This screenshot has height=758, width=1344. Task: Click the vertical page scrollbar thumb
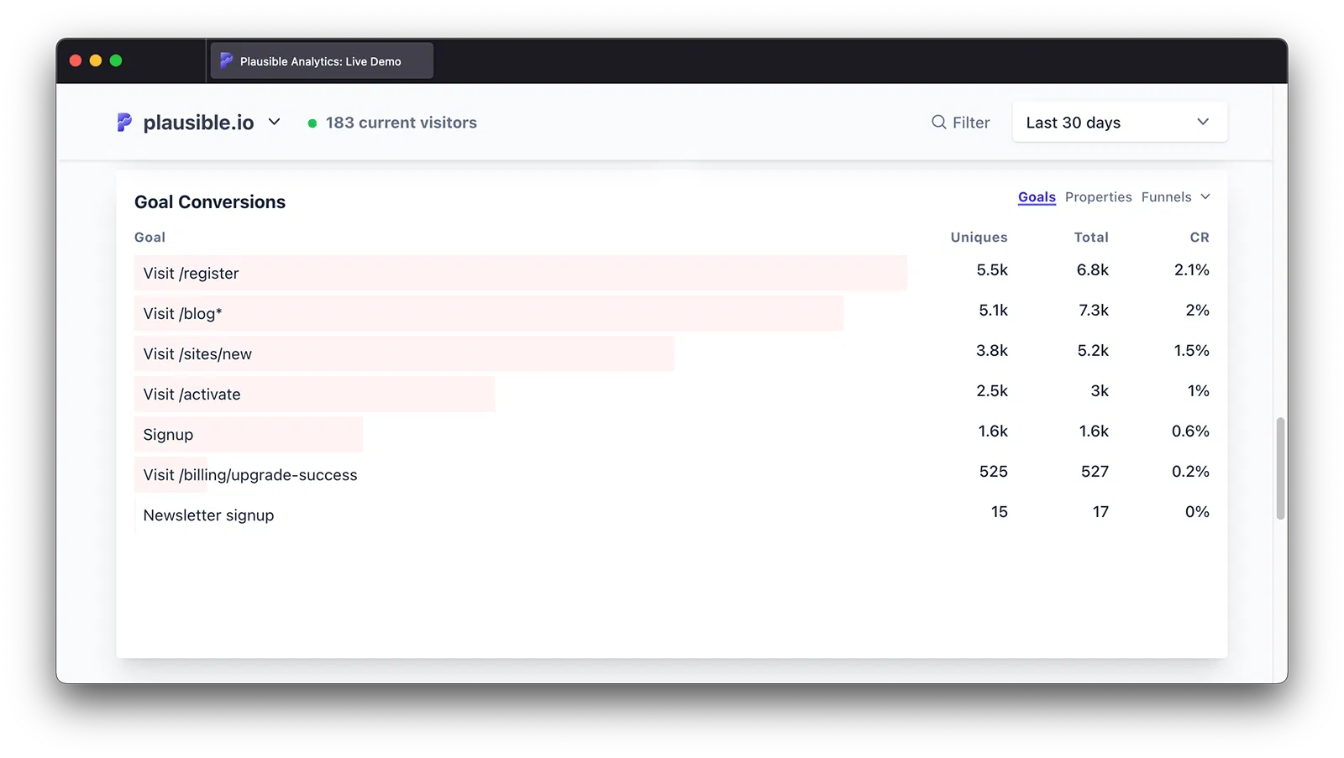pyautogui.click(x=1280, y=468)
